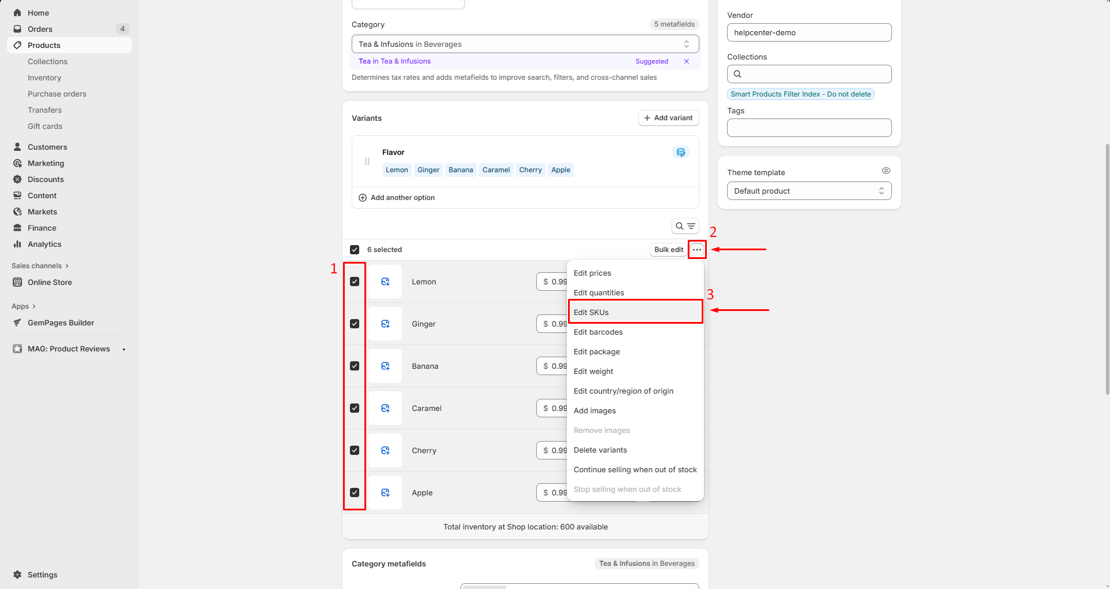Open the Theme template dropdown
Screen dimensions: 1110x589
pos(809,191)
